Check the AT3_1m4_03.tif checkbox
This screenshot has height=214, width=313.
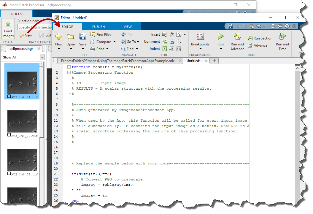[x=9, y=173]
